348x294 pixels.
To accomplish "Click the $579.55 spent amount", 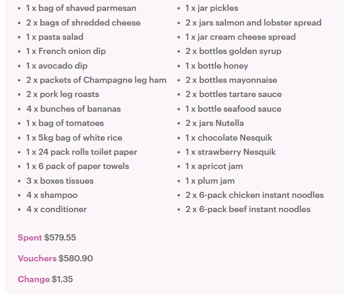I will (x=60, y=238).
